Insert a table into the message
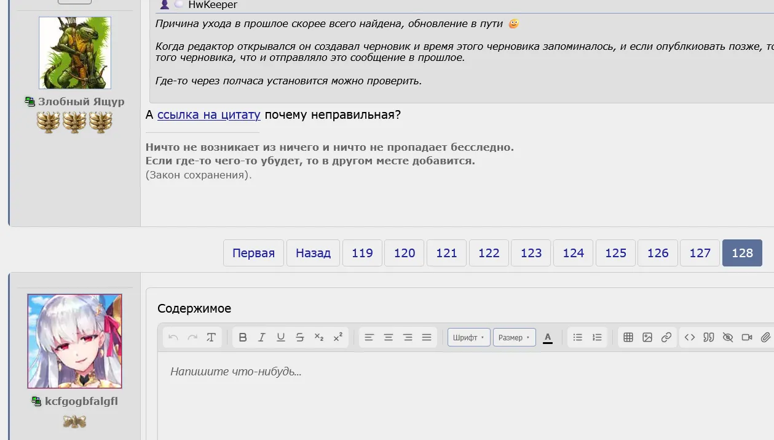The image size is (774, 440). 628,337
